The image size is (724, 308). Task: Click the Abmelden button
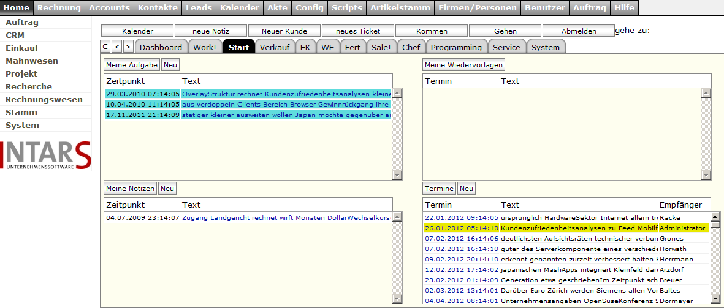click(x=579, y=31)
